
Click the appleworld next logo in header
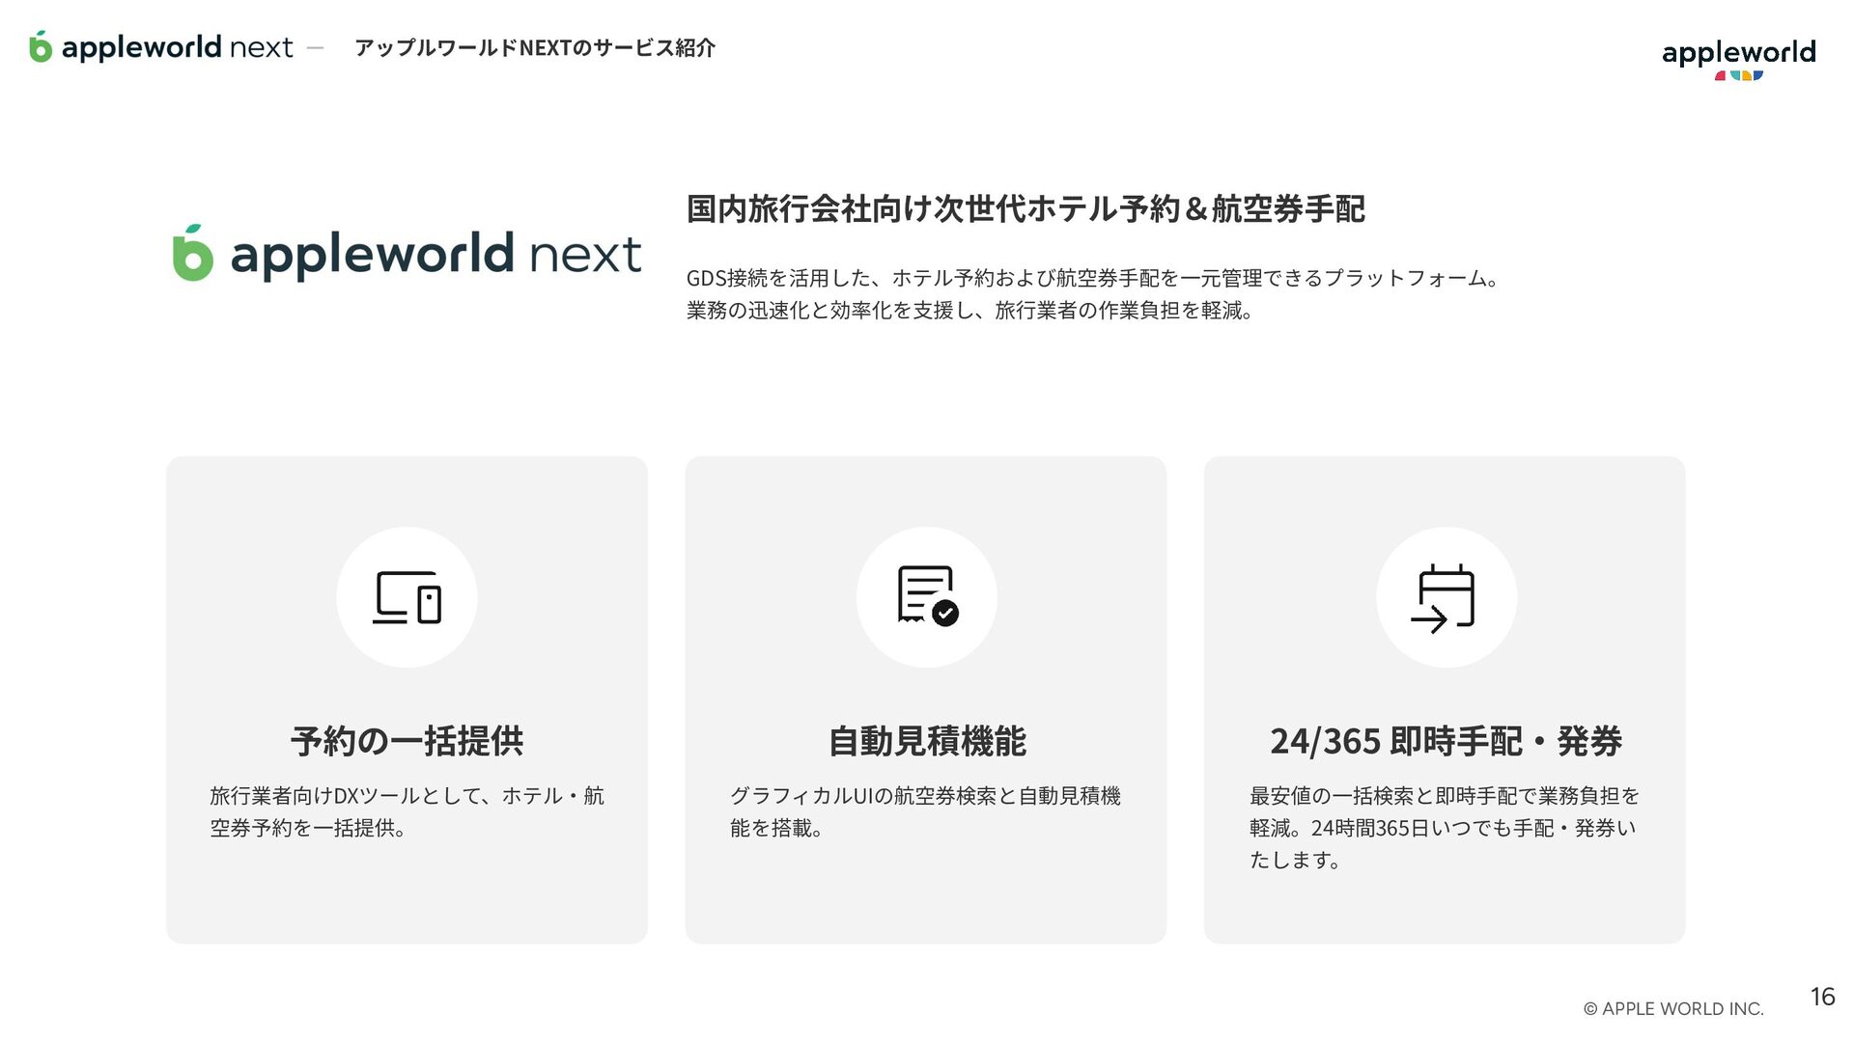tap(161, 46)
